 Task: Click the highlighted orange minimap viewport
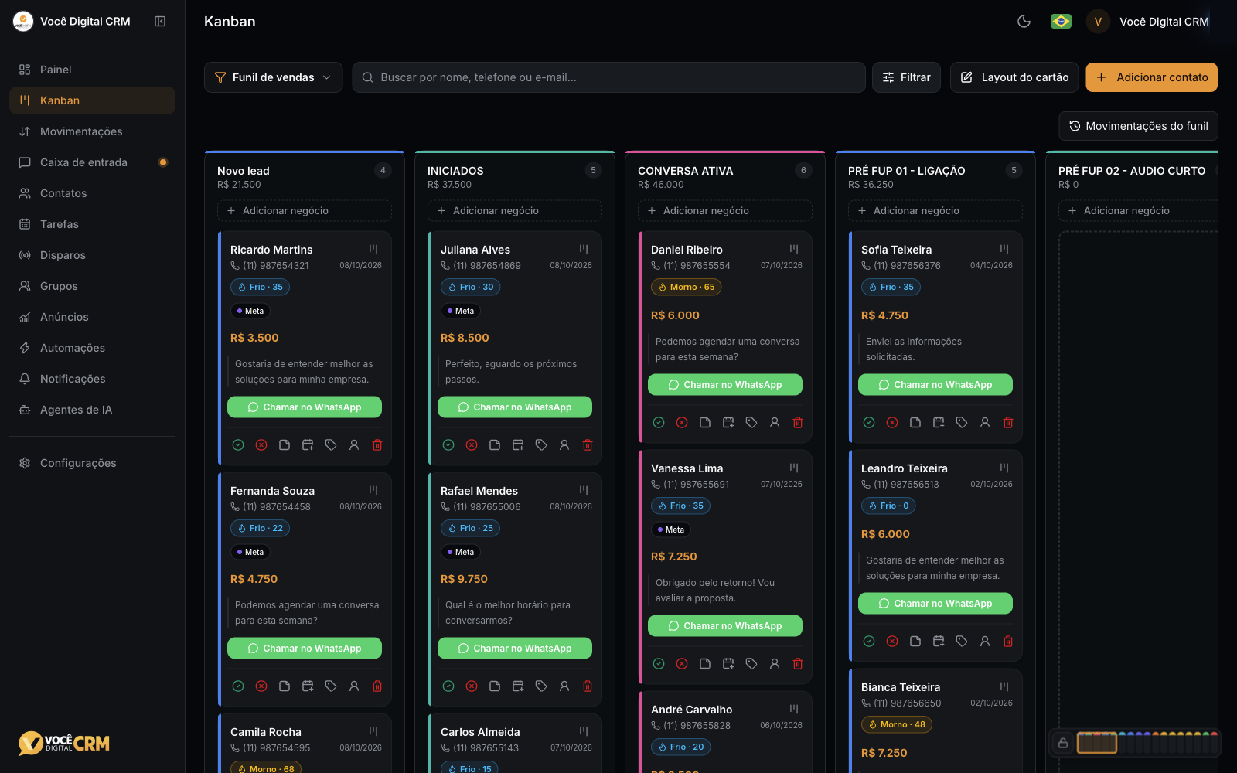coord(1097,743)
